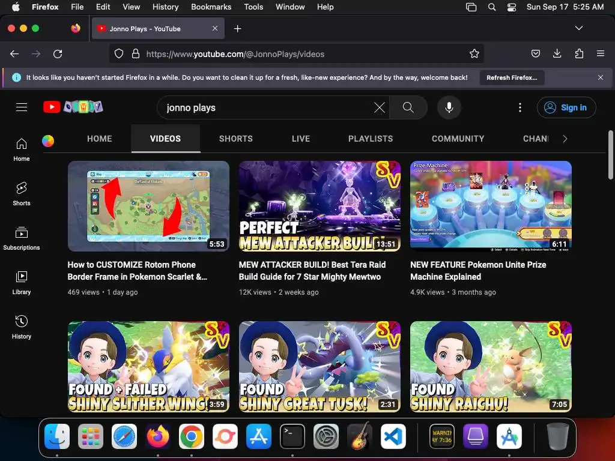The image size is (615, 461).
Task: Open macOS Control Center
Action: pos(512,7)
